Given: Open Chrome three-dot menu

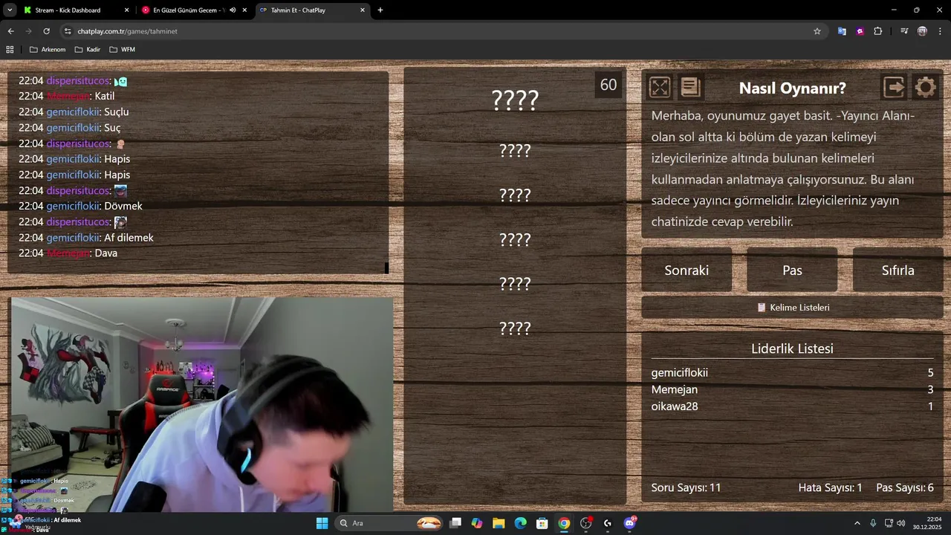Looking at the screenshot, I should (x=941, y=31).
